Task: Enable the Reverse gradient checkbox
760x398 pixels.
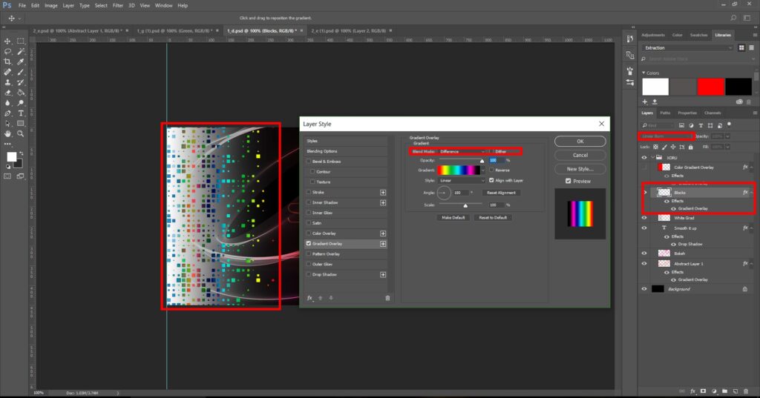Action: [491, 170]
